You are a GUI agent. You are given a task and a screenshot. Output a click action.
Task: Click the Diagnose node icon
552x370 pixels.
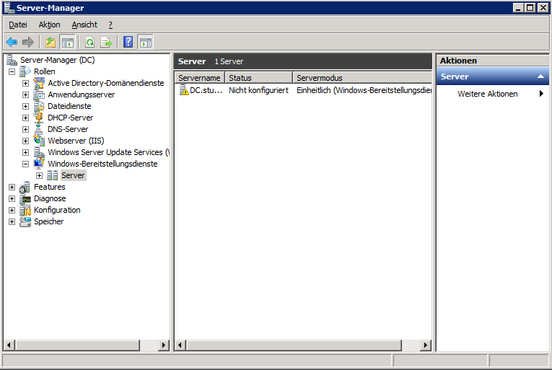click(25, 198)
